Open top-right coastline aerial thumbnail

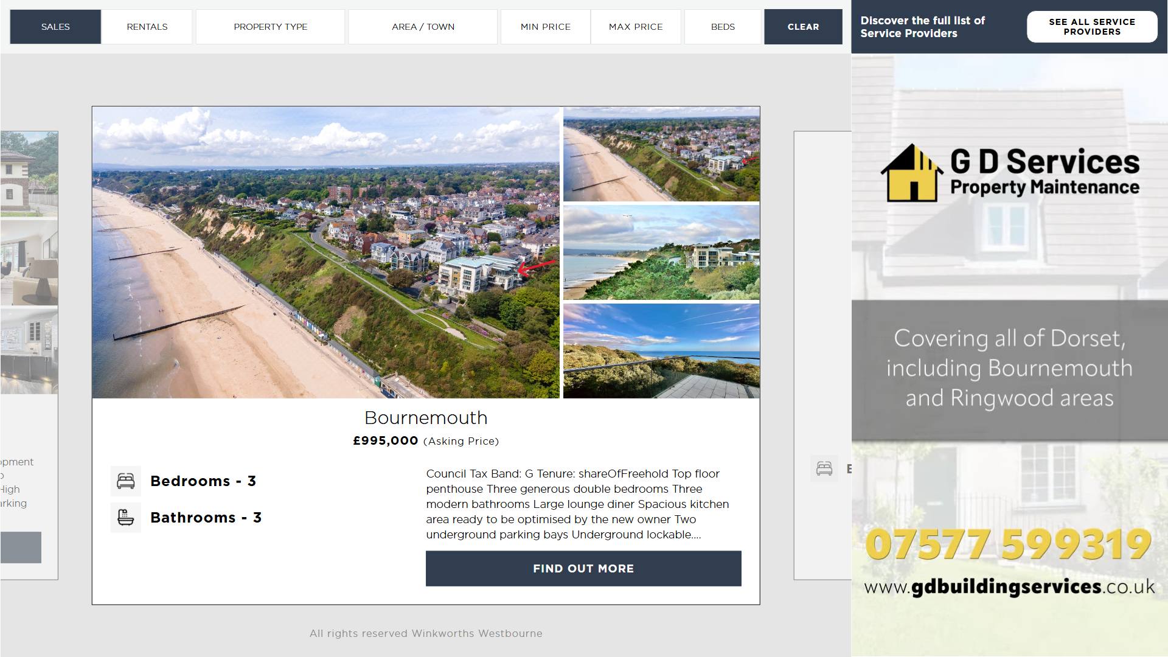coord(661,155)
